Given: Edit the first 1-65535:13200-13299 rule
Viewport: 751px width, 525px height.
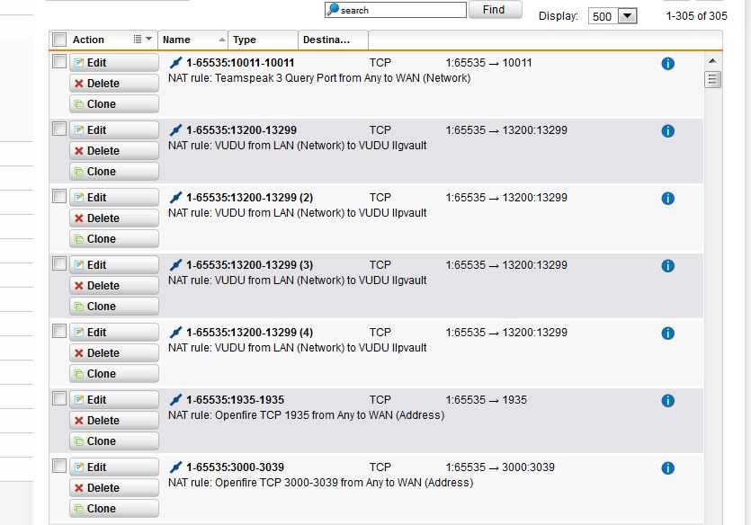Looking at the screenshot, I should coord(114,130).
